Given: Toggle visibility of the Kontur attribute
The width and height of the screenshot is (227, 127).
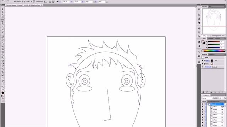Looking at the screenshot, I should (x=203, y=61).
